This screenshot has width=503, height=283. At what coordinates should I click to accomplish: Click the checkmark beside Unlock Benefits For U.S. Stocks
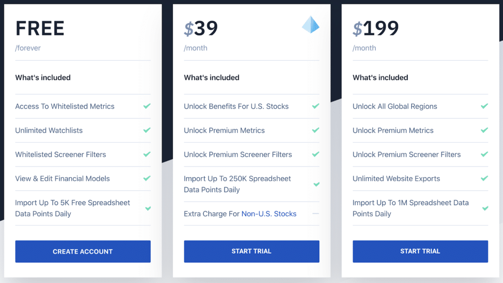coord(316,106)
